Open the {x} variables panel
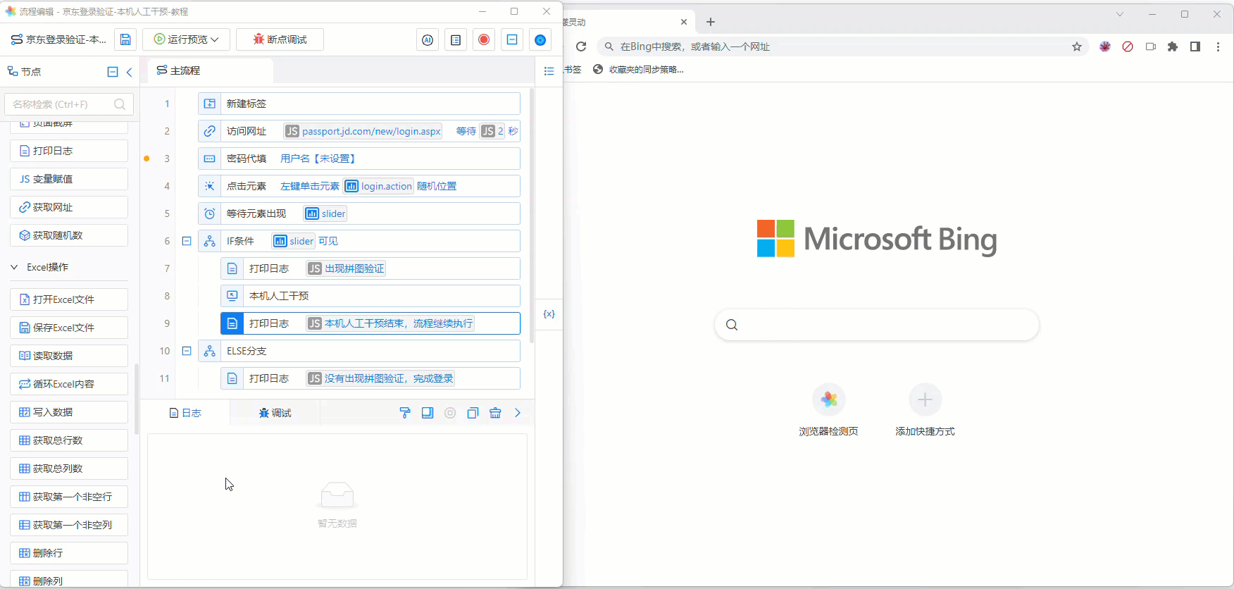The height and width of the screenshot is (589, 1234). tap(549, 314)
